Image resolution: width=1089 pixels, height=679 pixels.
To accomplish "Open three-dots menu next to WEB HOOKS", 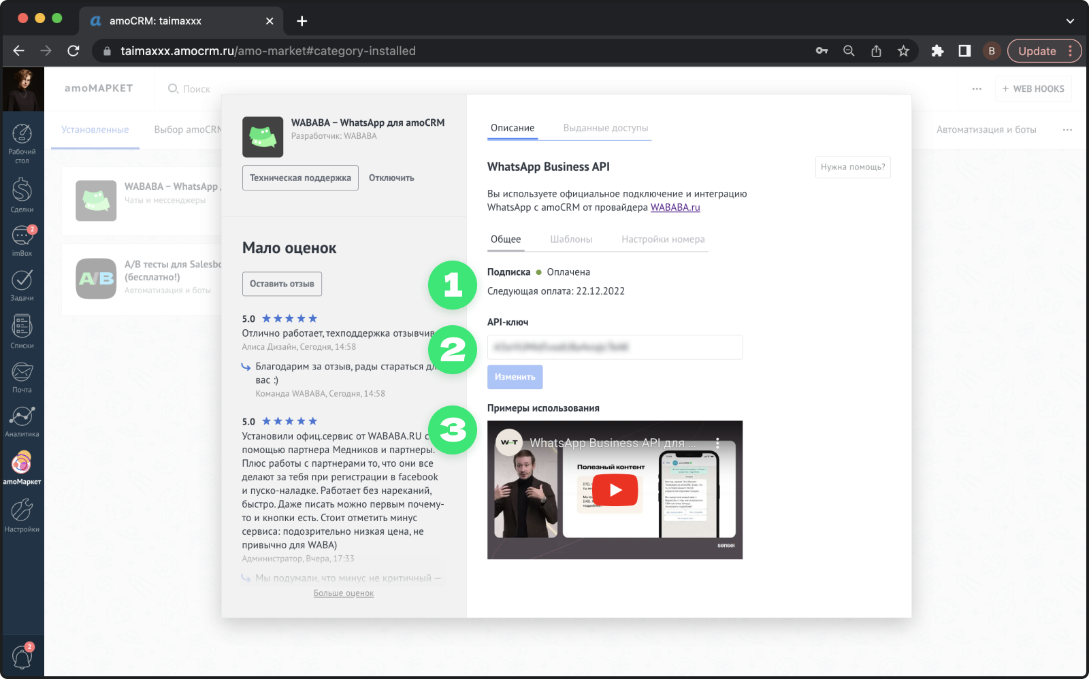I will pyautogui.click(x=977, y=89).
